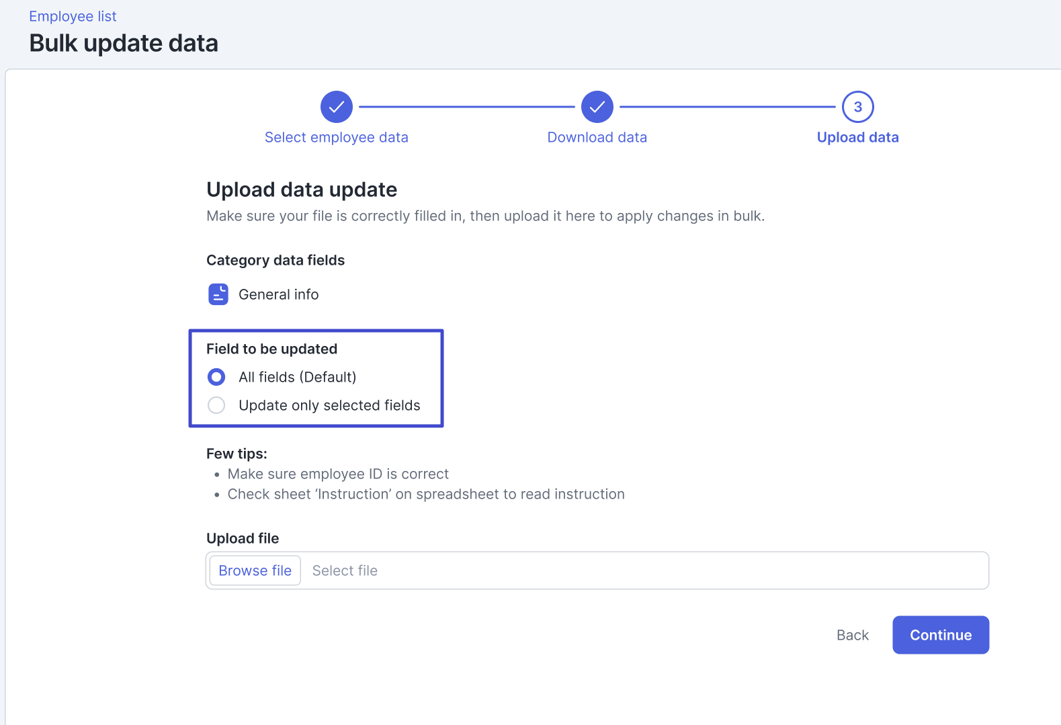Click the step two checkmark circle

(597, 107)
